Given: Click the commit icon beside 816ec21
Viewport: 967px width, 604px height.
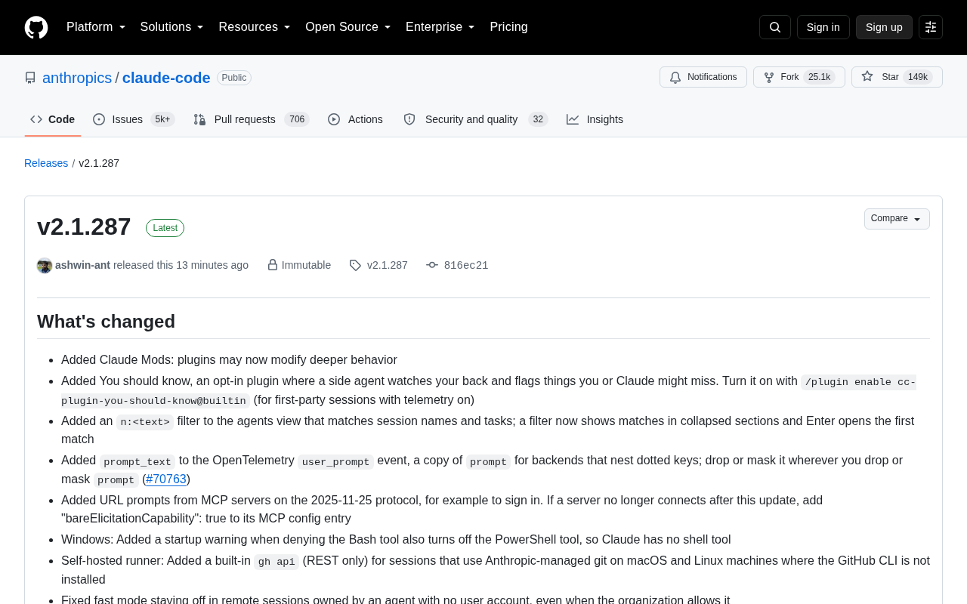Looking at the screenshot, I should click(432, 265).
